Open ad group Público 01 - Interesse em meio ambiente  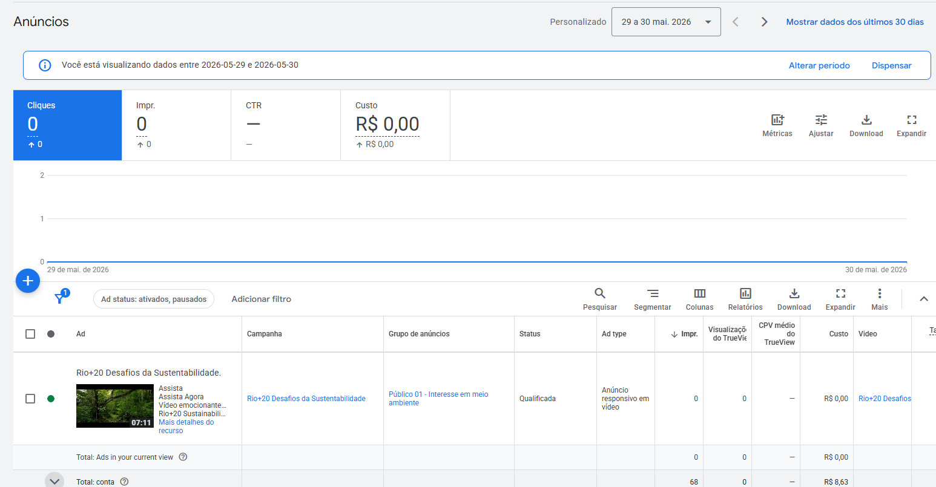coord(438,399)
